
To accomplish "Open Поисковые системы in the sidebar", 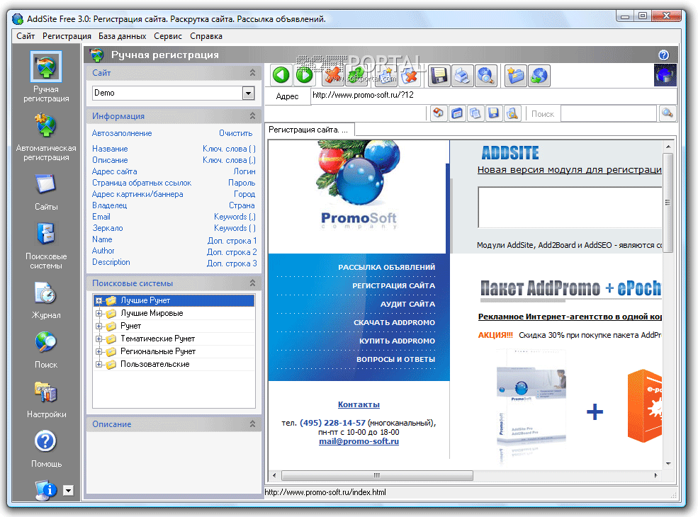I will pos(46,246).
